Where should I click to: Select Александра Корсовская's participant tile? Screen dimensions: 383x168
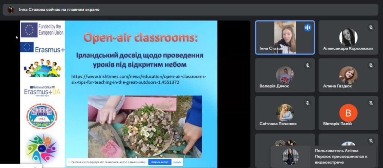point(348,37)
